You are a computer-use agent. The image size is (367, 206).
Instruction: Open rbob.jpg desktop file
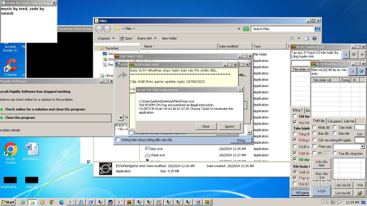click(32, 183)
